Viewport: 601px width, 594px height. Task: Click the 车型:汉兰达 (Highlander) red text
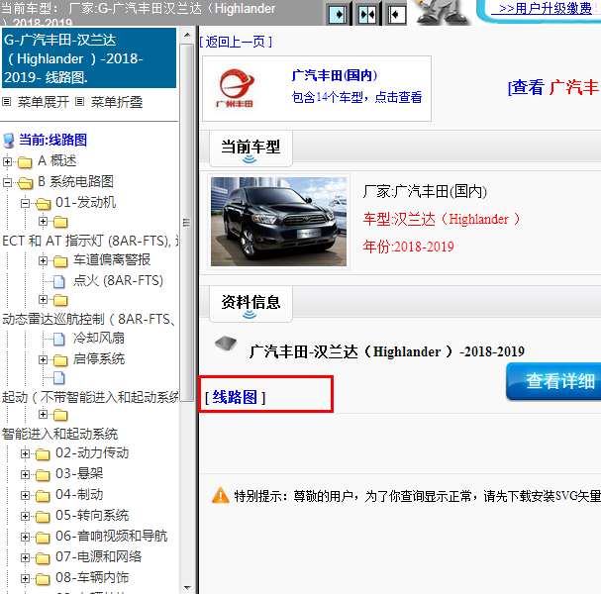442,219
